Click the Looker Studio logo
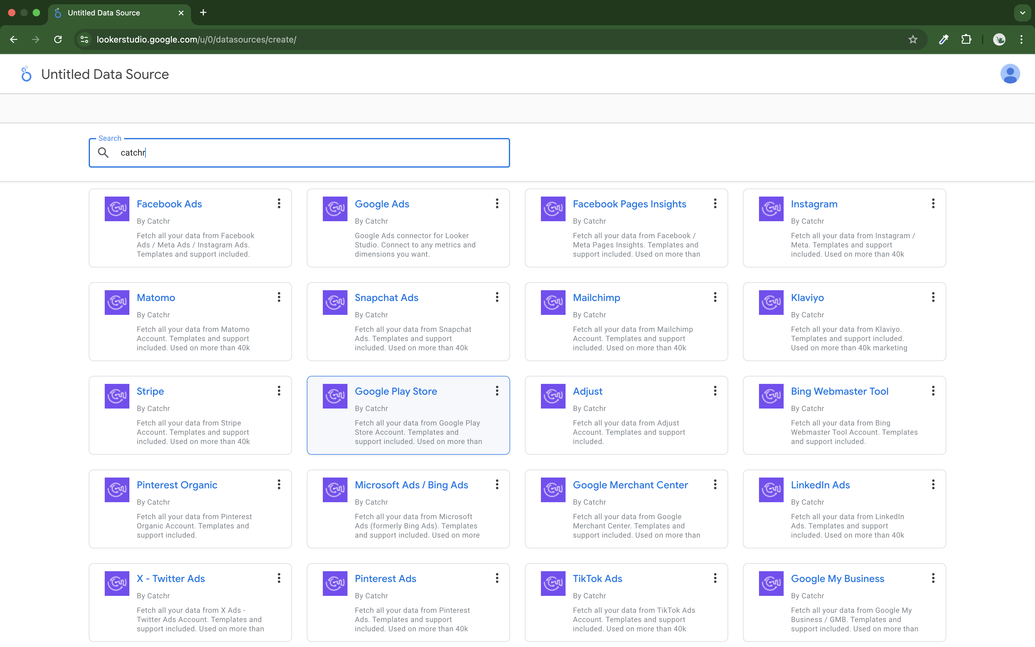Image resolution: width=1035 pixels, height=647 pixels. pyautogui.click(x=26, y=74)
